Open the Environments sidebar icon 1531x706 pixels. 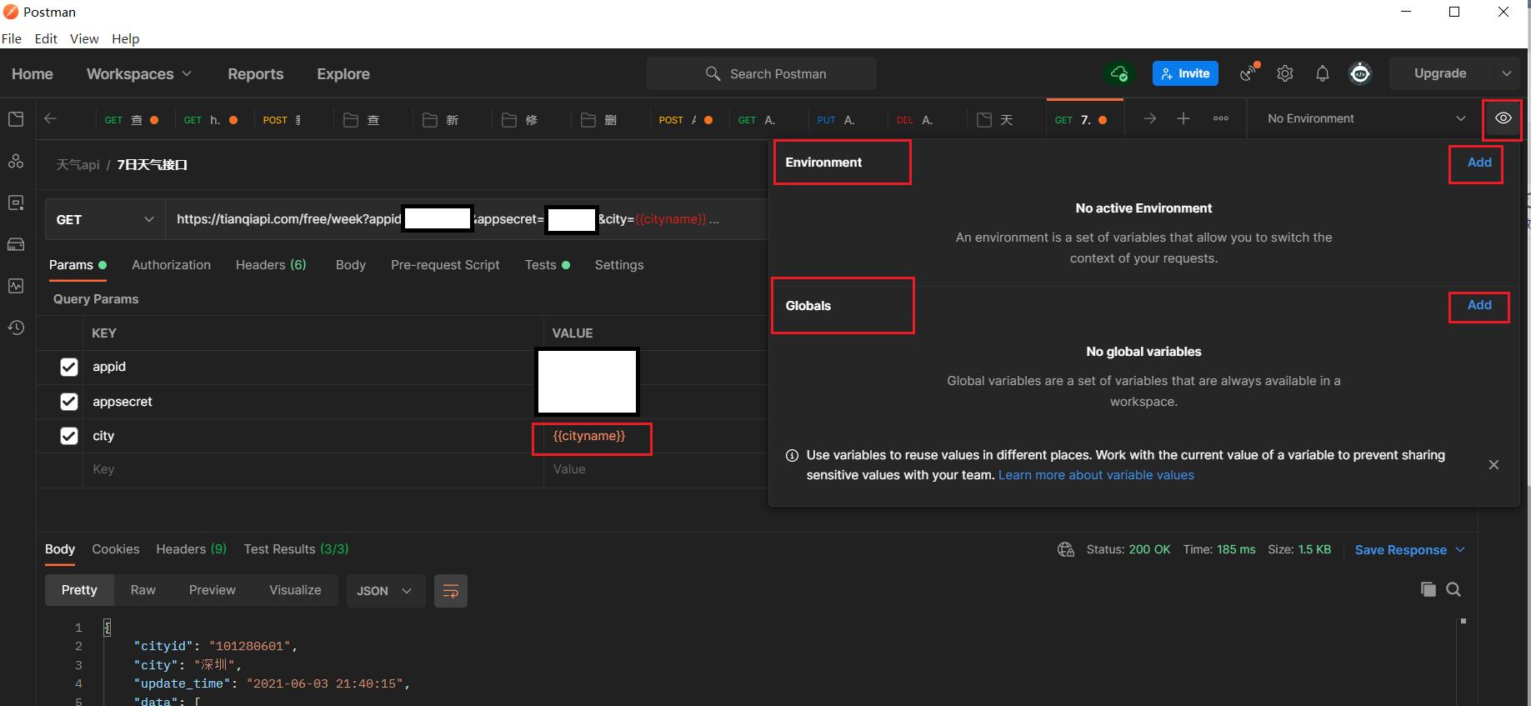pyautogui.click(x=16, y=203)
